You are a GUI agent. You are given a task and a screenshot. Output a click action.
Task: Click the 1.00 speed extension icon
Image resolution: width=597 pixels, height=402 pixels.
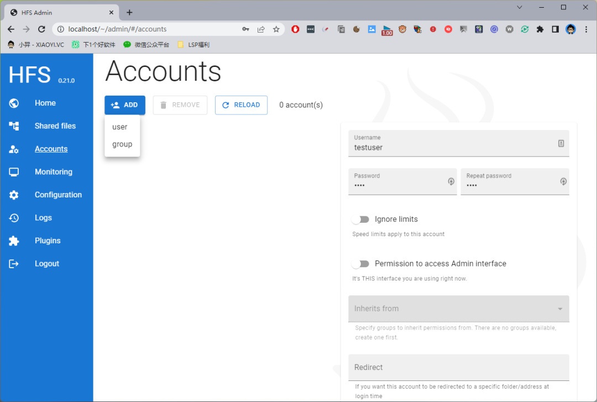(387, 30)
